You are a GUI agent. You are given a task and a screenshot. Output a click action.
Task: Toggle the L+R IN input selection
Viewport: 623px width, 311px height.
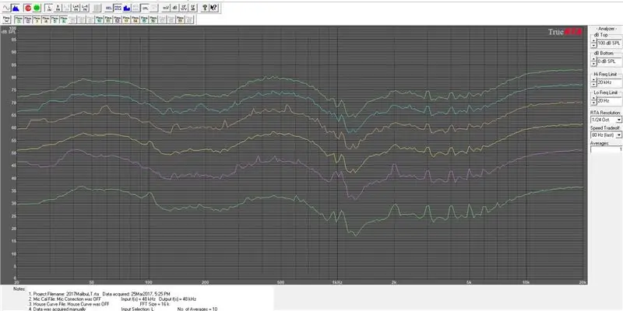coord(75,8)
